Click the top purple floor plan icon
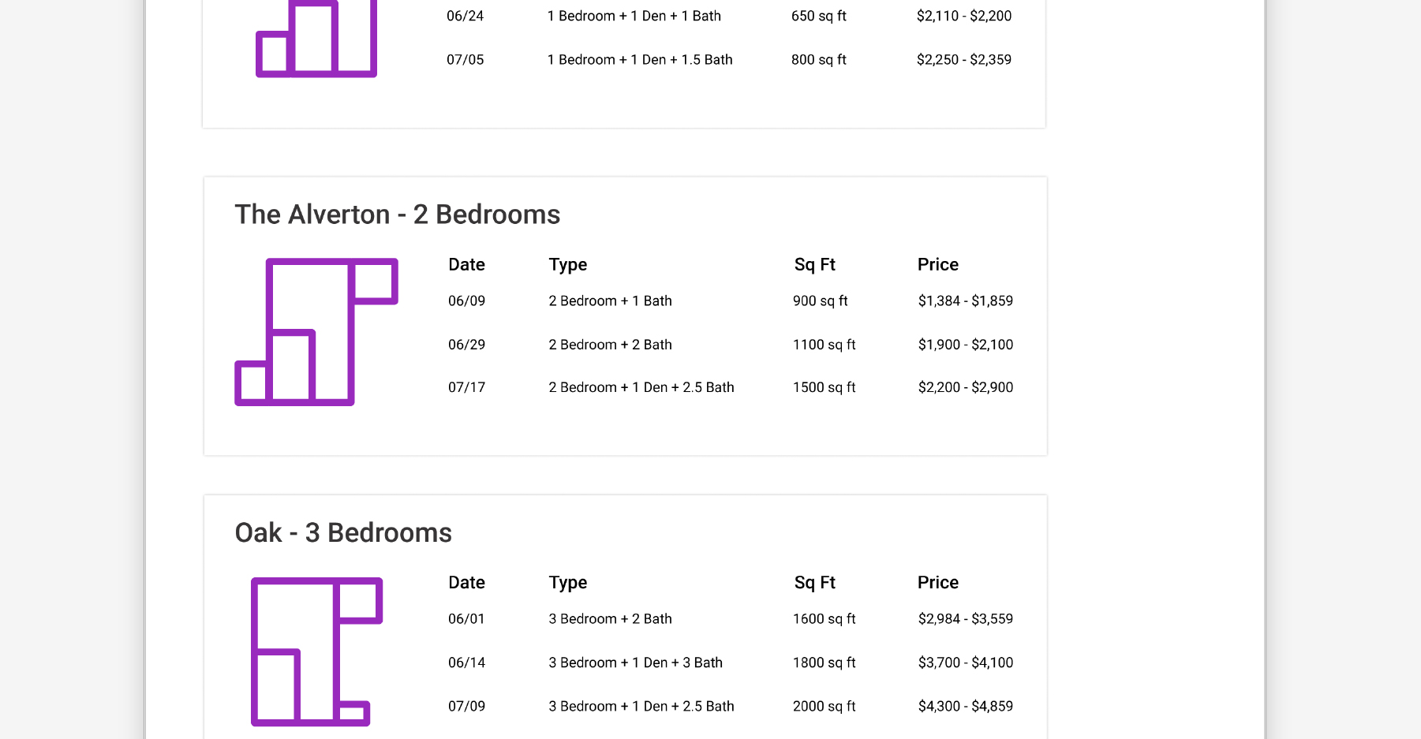1421x739 pixels. (316, 39)
